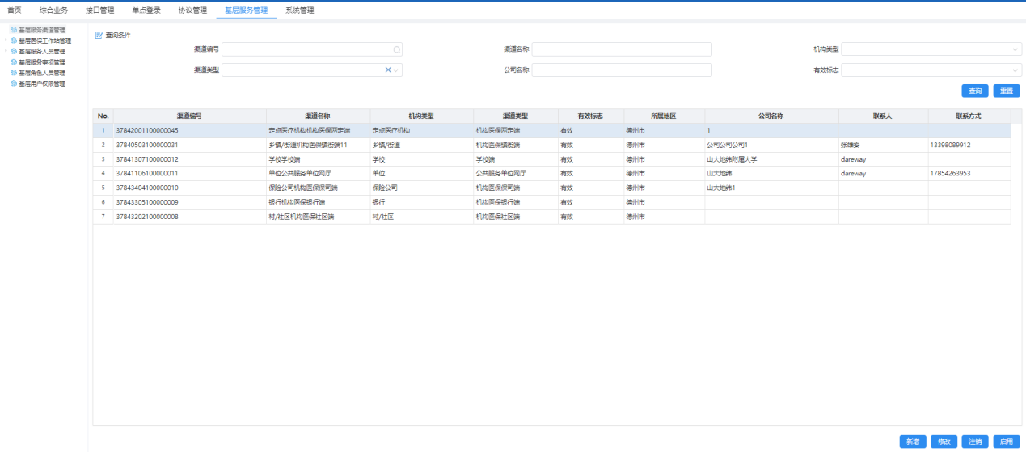Click the 注销 button
Viewport: 1026px width, 452px height.
click(975, 441)
